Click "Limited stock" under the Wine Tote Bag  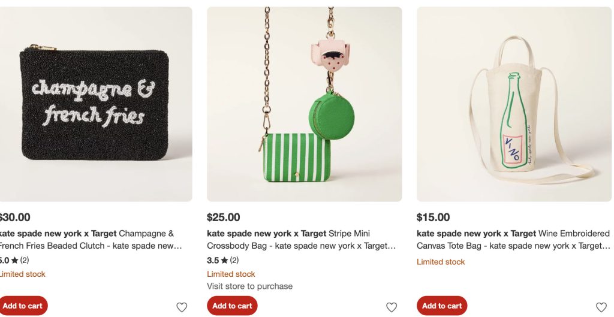point(441,262)
